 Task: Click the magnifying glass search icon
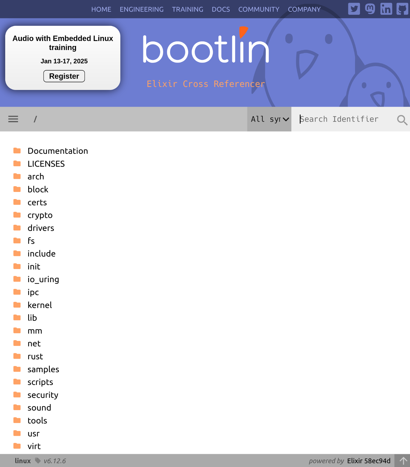pyautogui.click(x=402, y=120)
